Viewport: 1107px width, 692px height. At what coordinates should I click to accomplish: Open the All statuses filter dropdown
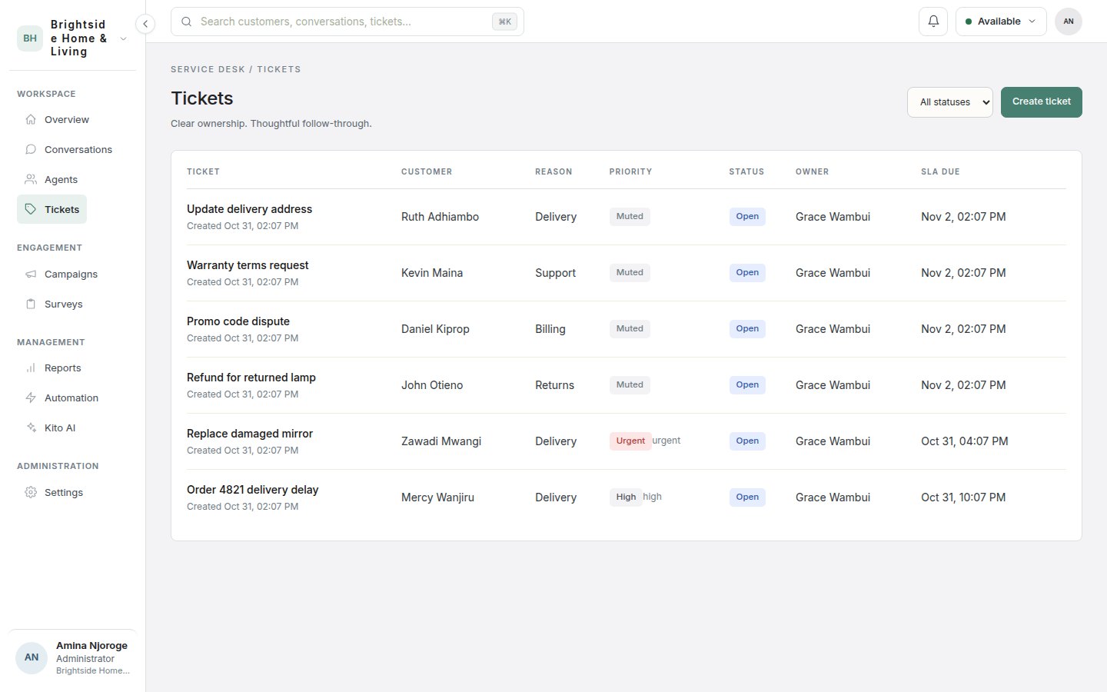pyautogui.click(x=950, y=102)
